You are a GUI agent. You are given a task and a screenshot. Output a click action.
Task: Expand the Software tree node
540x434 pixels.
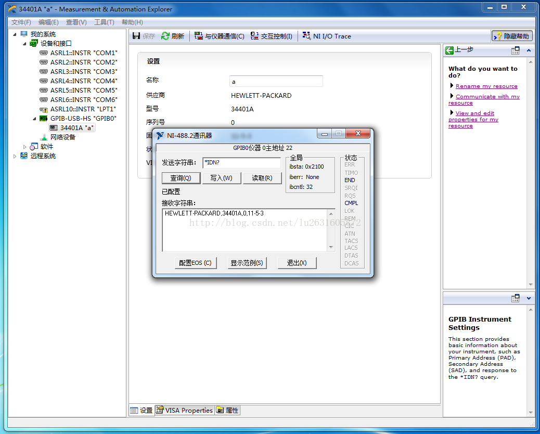[24, 147]
